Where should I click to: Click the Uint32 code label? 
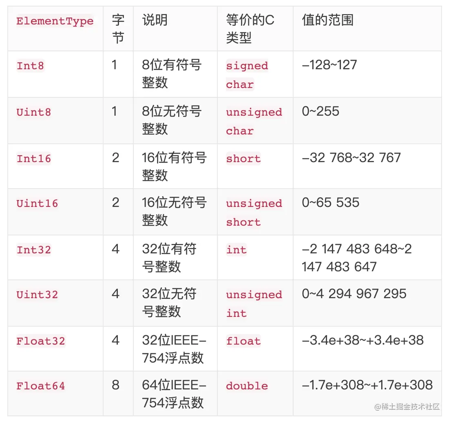click(x=37, y=295)
